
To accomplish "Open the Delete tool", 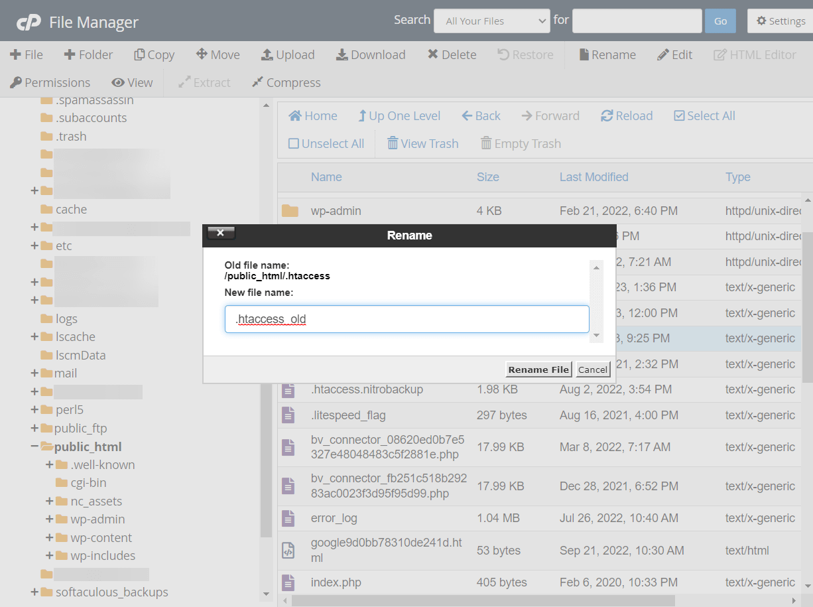I will [452, 54].
